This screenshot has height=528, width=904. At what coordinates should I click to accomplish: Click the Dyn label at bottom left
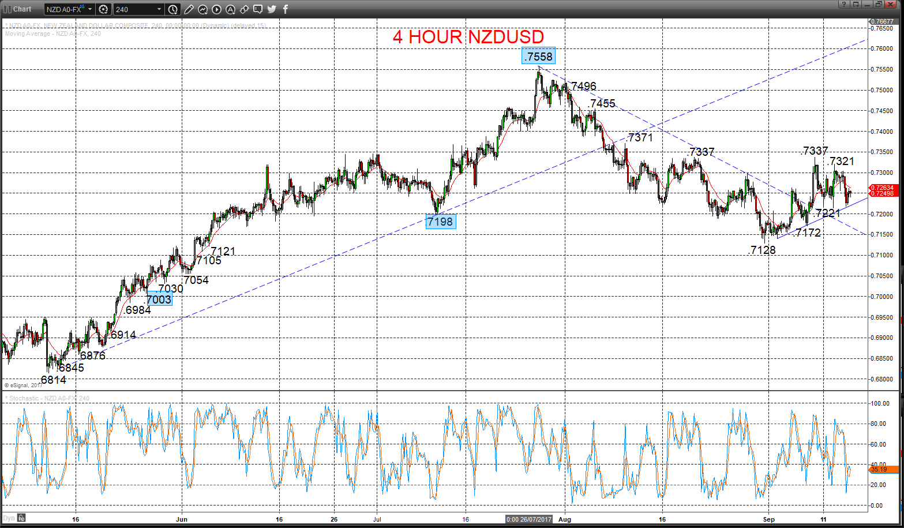[9, 518]
